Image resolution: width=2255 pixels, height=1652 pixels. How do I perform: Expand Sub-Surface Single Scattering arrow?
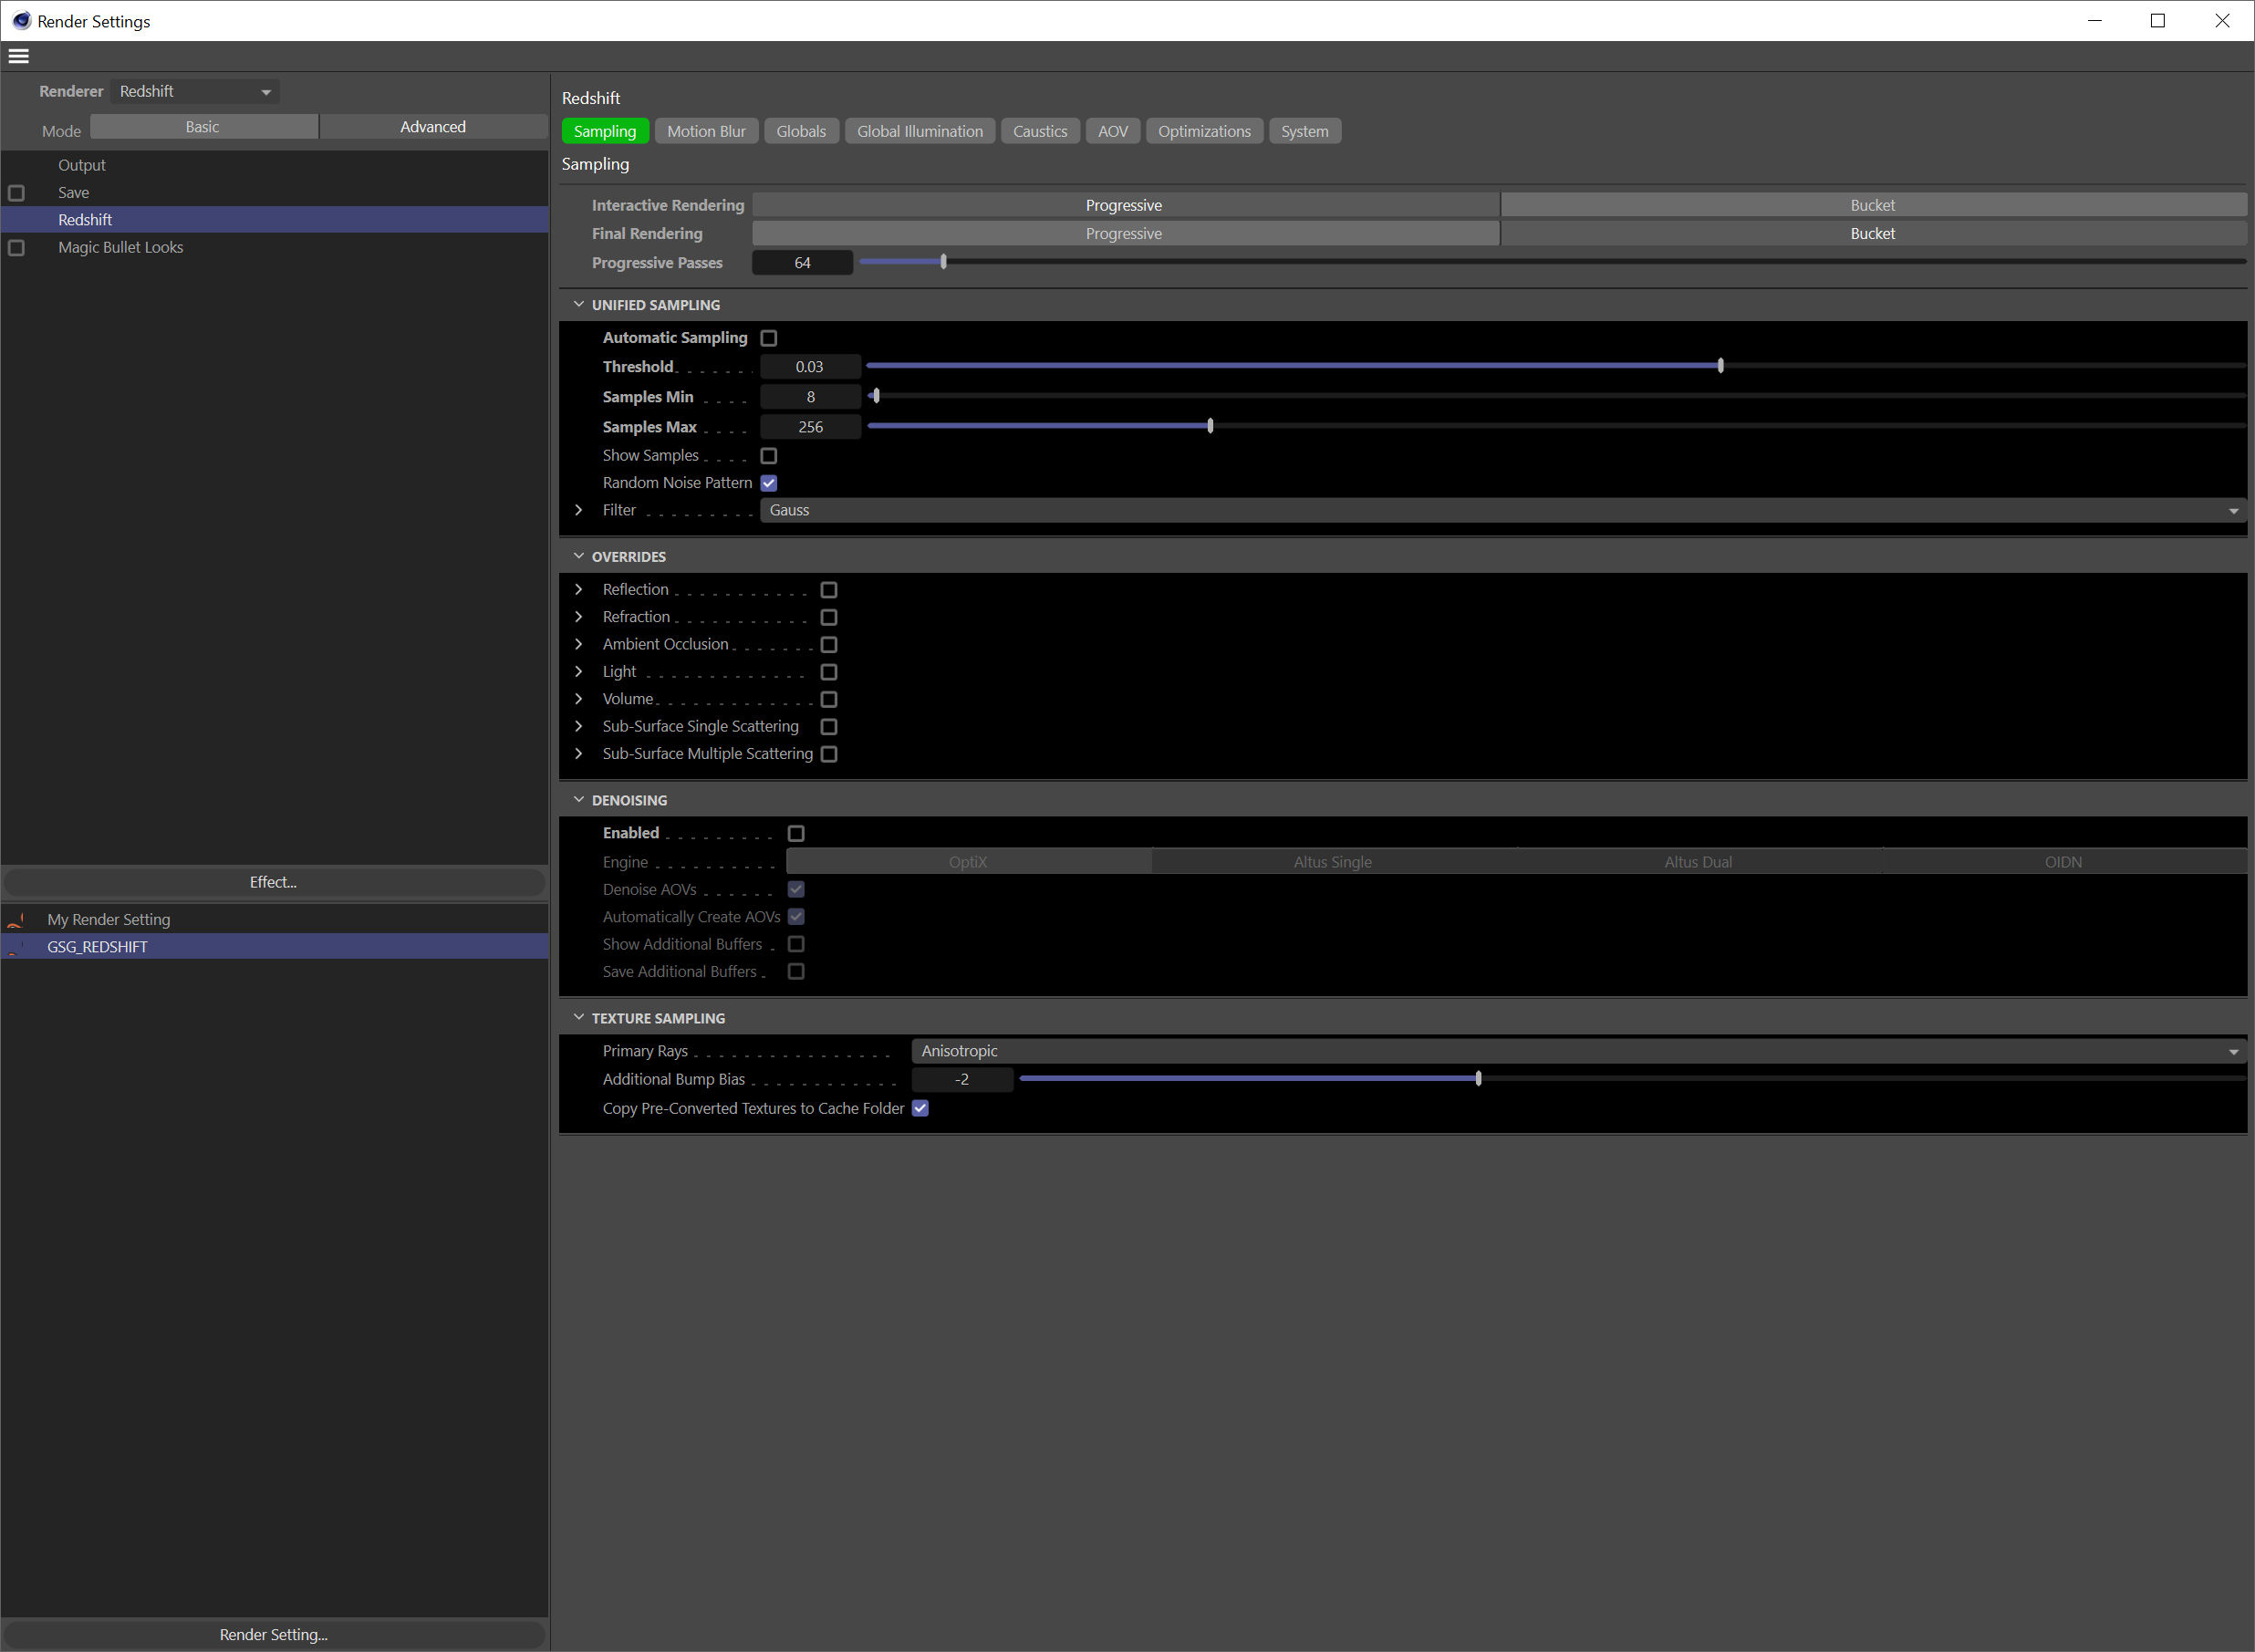tap(579, 727)
